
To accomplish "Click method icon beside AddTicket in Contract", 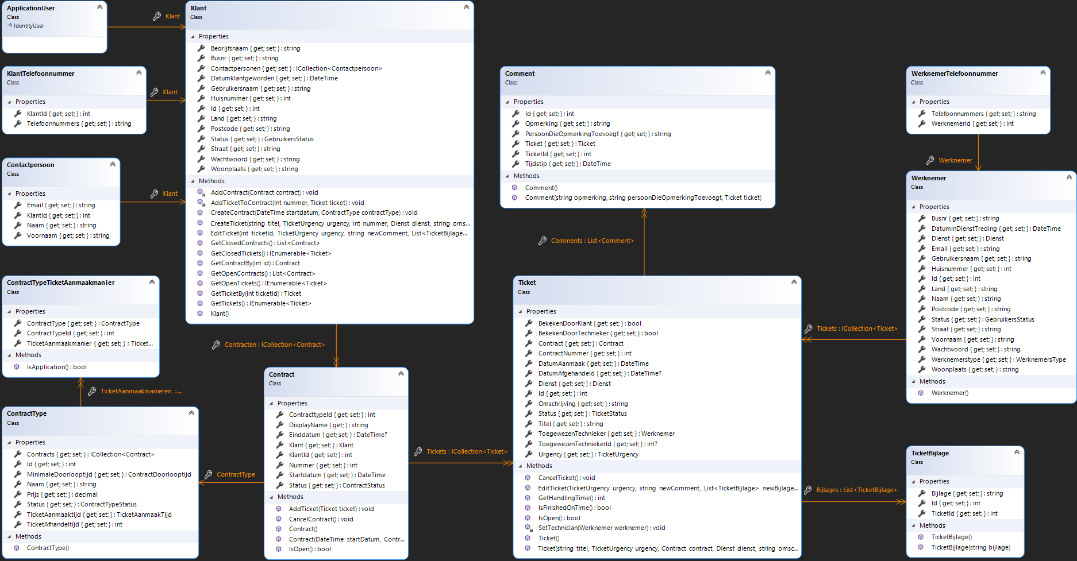I will pos(279,509).
